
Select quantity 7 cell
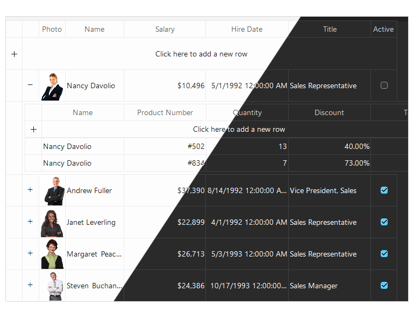247,163
